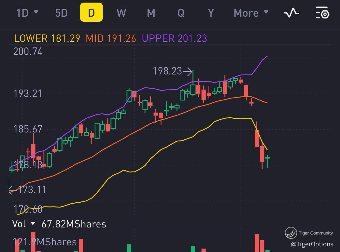Screen dimensions: 340x252
Task: Click the 200.74 price axis label
Action: (x=28, y=52)
